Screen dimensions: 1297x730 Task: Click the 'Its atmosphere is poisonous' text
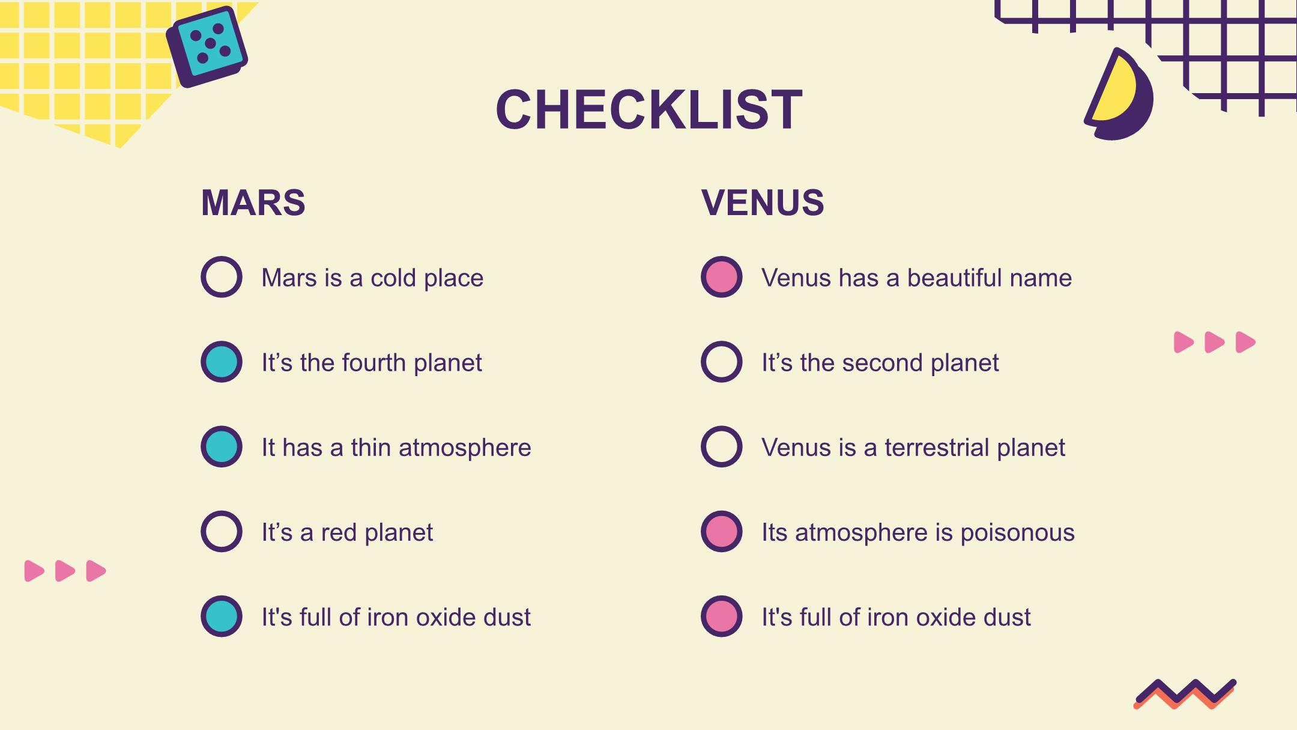click(918, 533)
